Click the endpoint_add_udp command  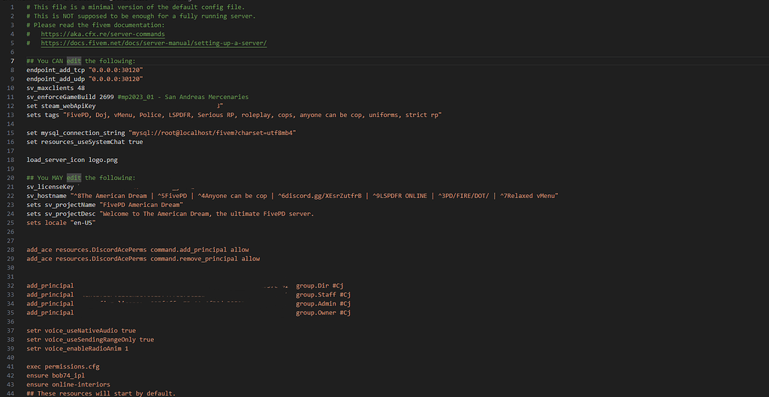point(56,79)
